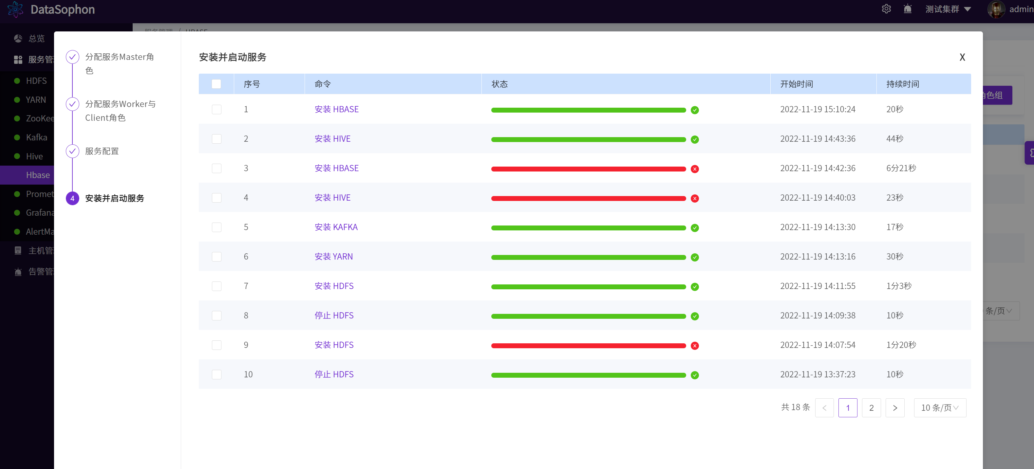Screen dimensions: 1034x469
Task: Check the box for row 2 安装 HIVE
Action: 216,139
